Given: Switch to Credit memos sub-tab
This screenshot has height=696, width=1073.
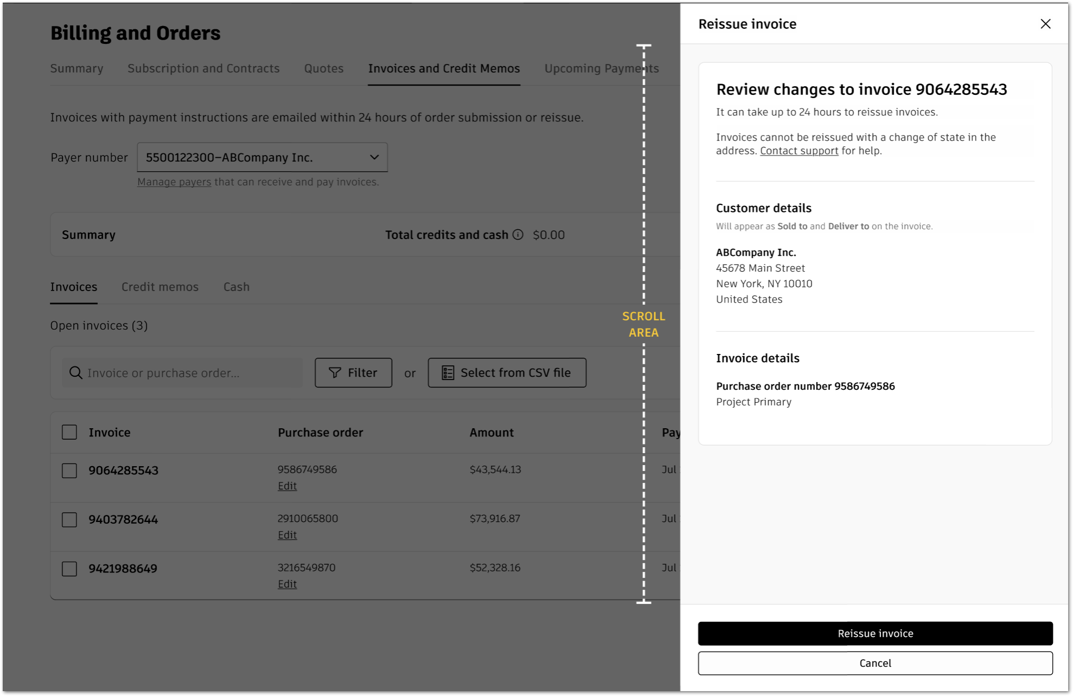Looking at the screenshot, I should pyautogui.click(x=160, y=287).
